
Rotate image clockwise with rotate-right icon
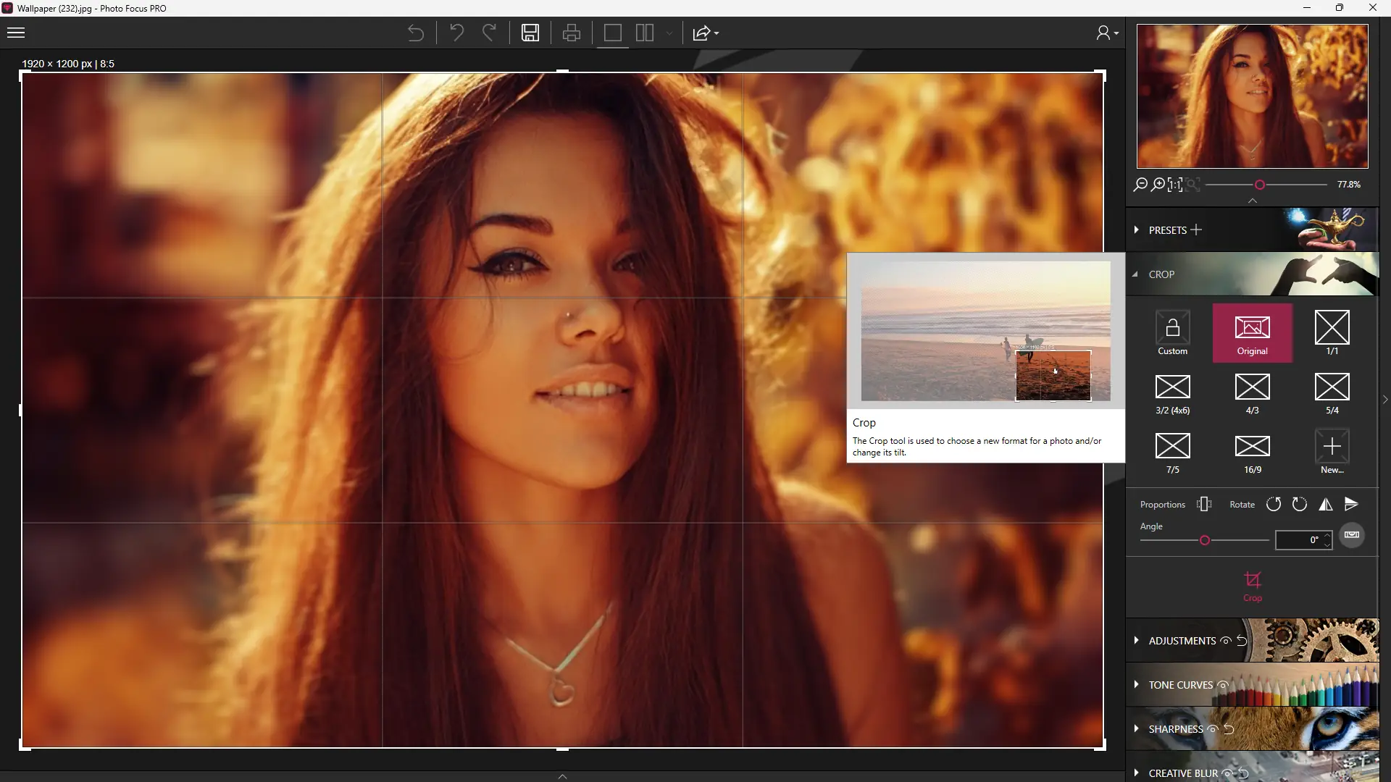(x=1300, y=505)
